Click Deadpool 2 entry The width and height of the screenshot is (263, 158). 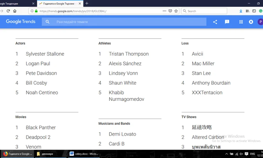(x=38, y=137)
